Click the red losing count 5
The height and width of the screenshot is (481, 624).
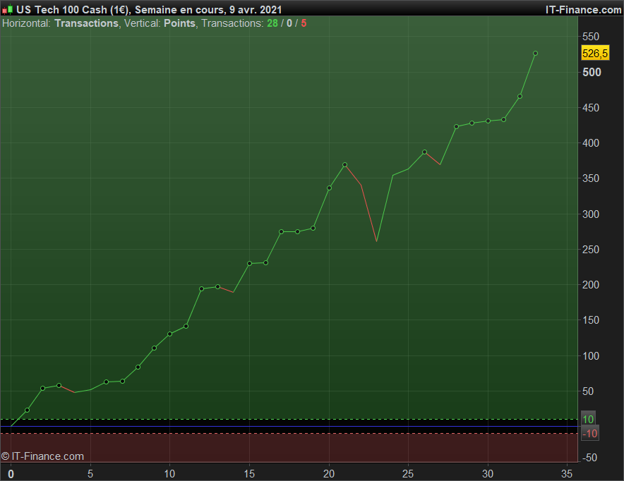point(304,23)
